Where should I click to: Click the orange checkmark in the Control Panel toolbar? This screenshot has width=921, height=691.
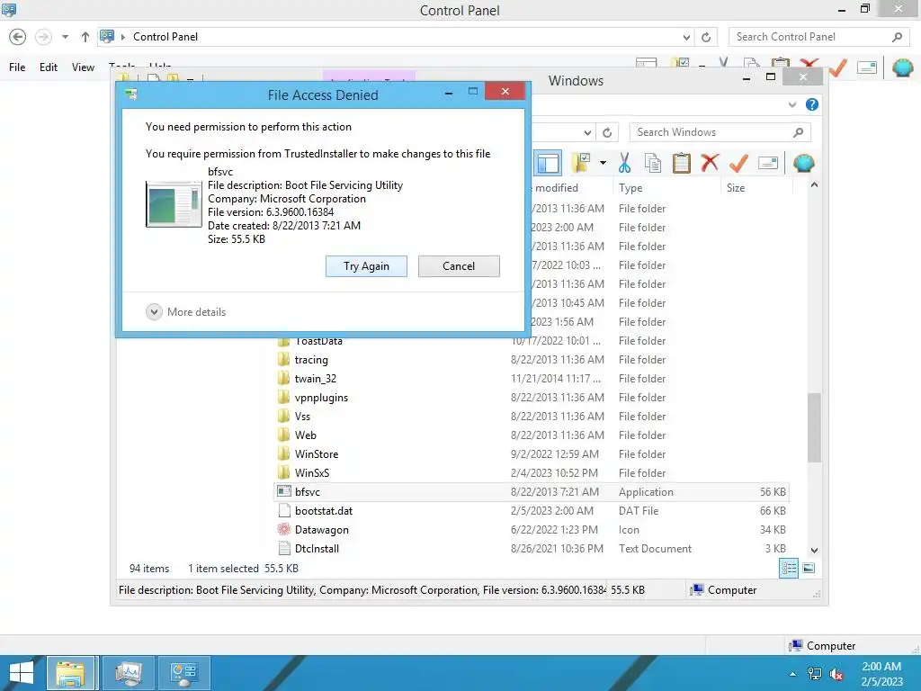[837, 67]
